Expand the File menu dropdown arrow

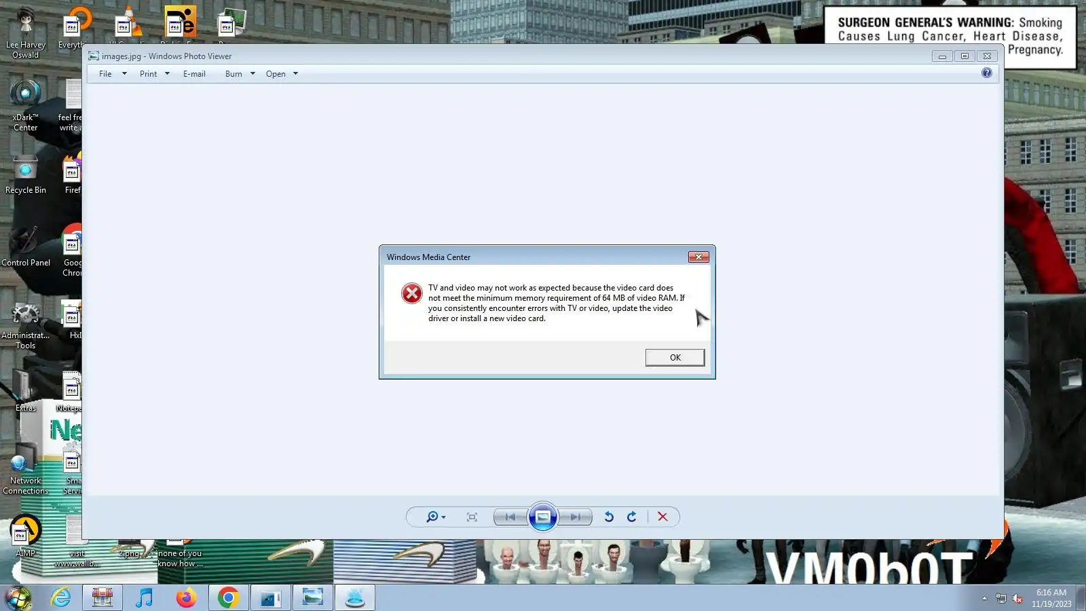coord(124,74)
